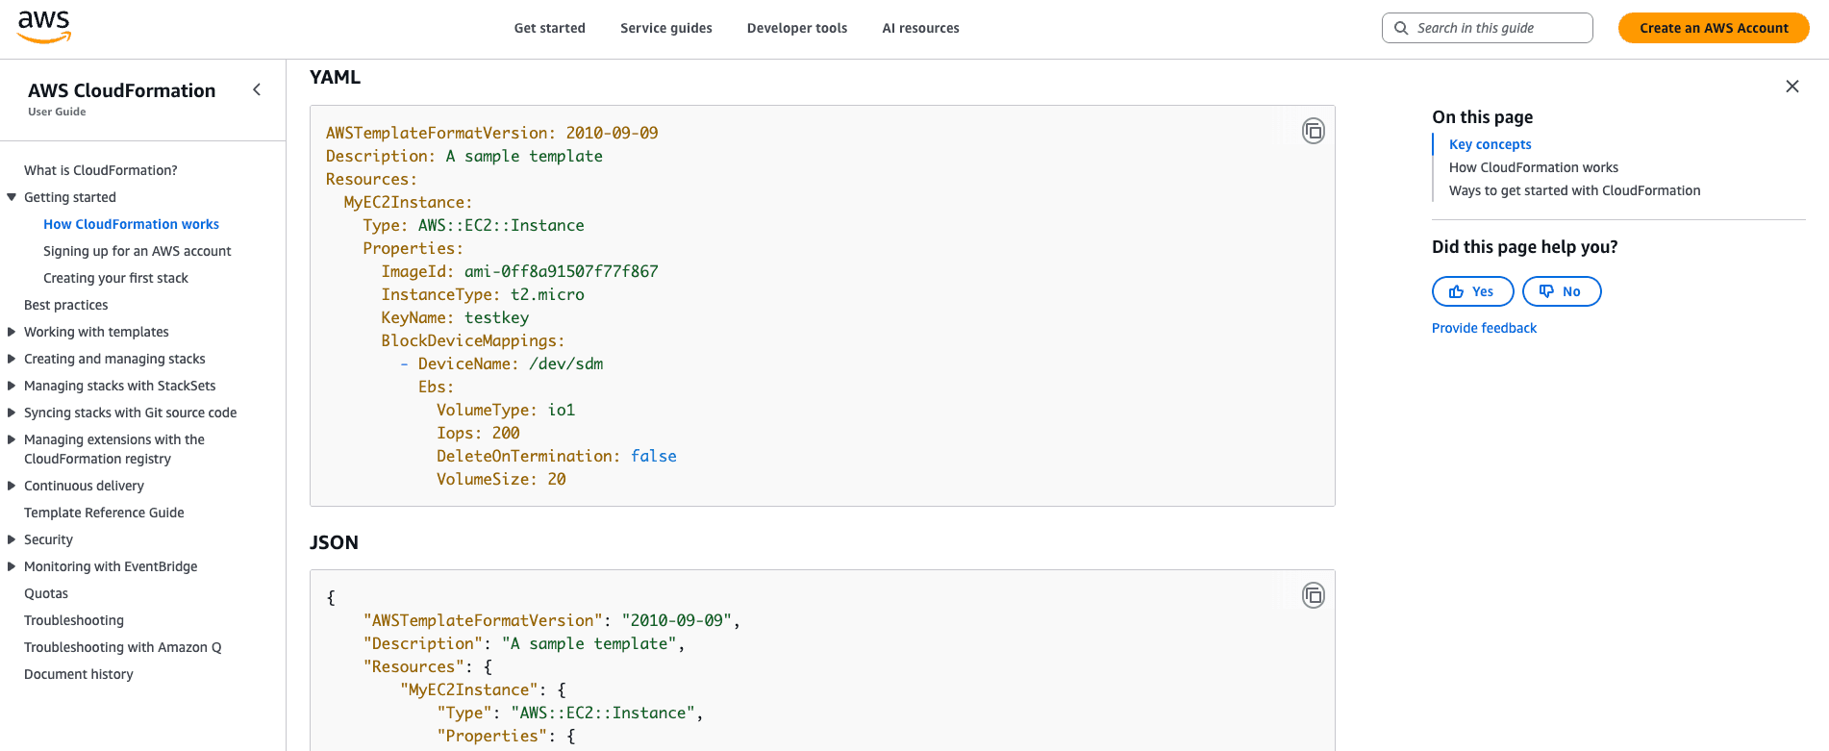Collapse the left navigation sidebar
Image resolution: width=1829 pixels, height=751 pixels.
[x=257, y=89]
